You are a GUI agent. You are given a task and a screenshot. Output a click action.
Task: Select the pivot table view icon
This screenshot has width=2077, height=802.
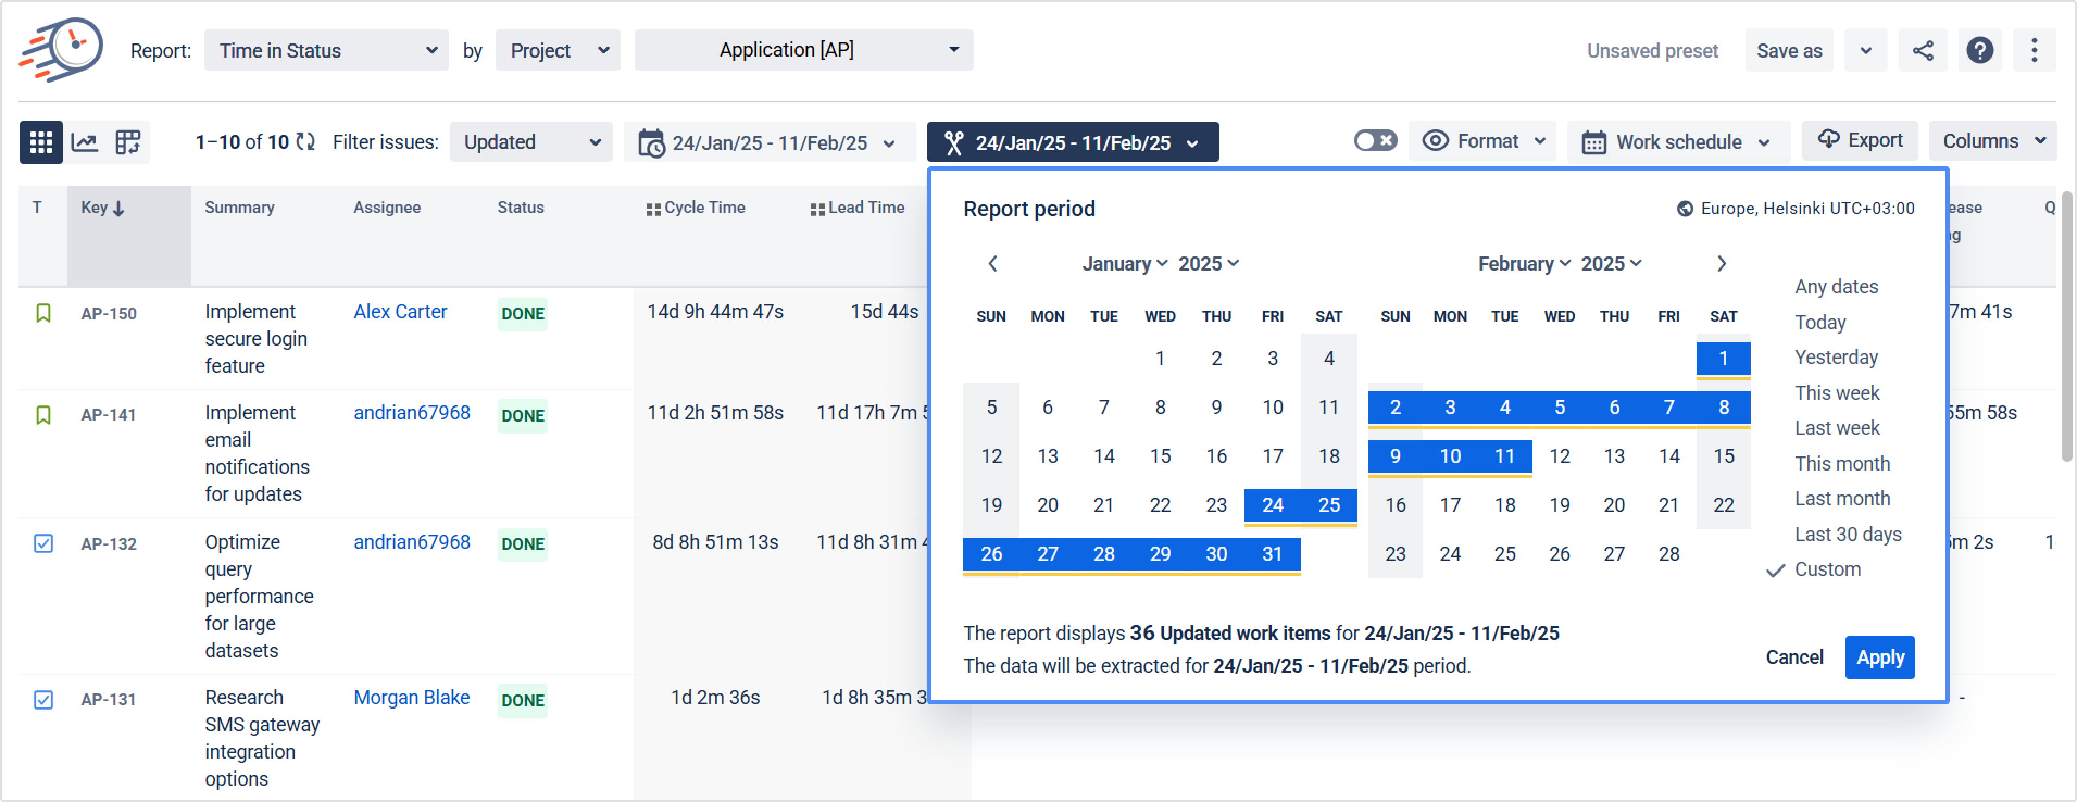tap(127, 143)
